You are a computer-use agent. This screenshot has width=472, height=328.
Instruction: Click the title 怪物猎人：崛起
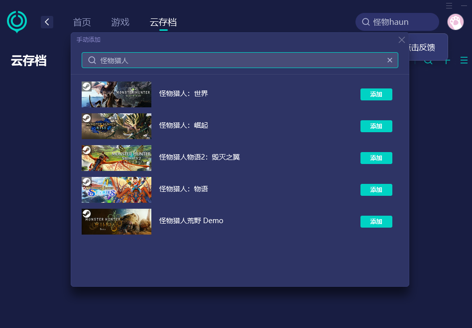point(184,125)
